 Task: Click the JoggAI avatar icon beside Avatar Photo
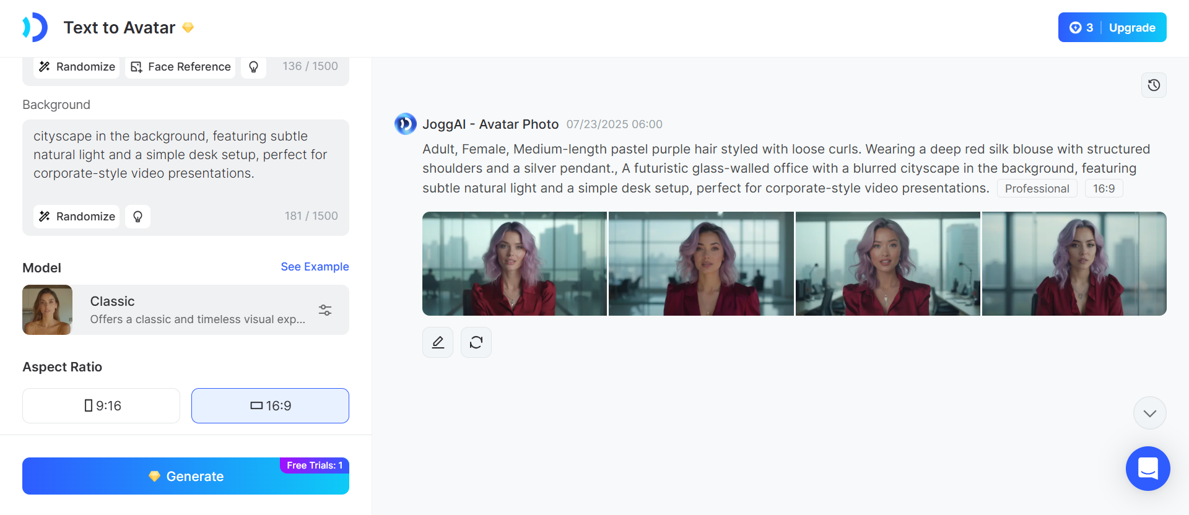tap(406, 124)
